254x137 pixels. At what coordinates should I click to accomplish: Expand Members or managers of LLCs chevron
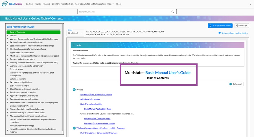coord(7,56)
